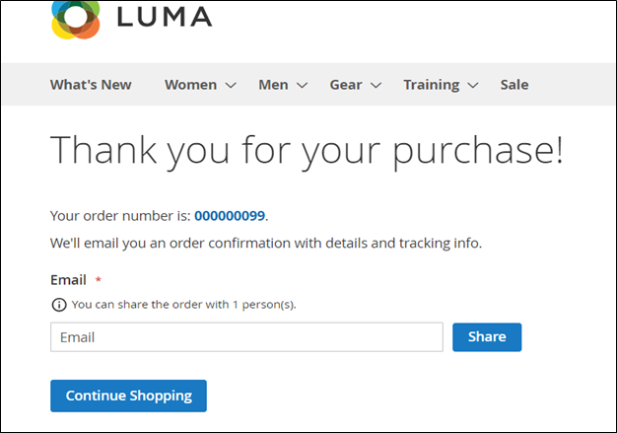
Task: Open the What's New page
Action: point(91,85)
